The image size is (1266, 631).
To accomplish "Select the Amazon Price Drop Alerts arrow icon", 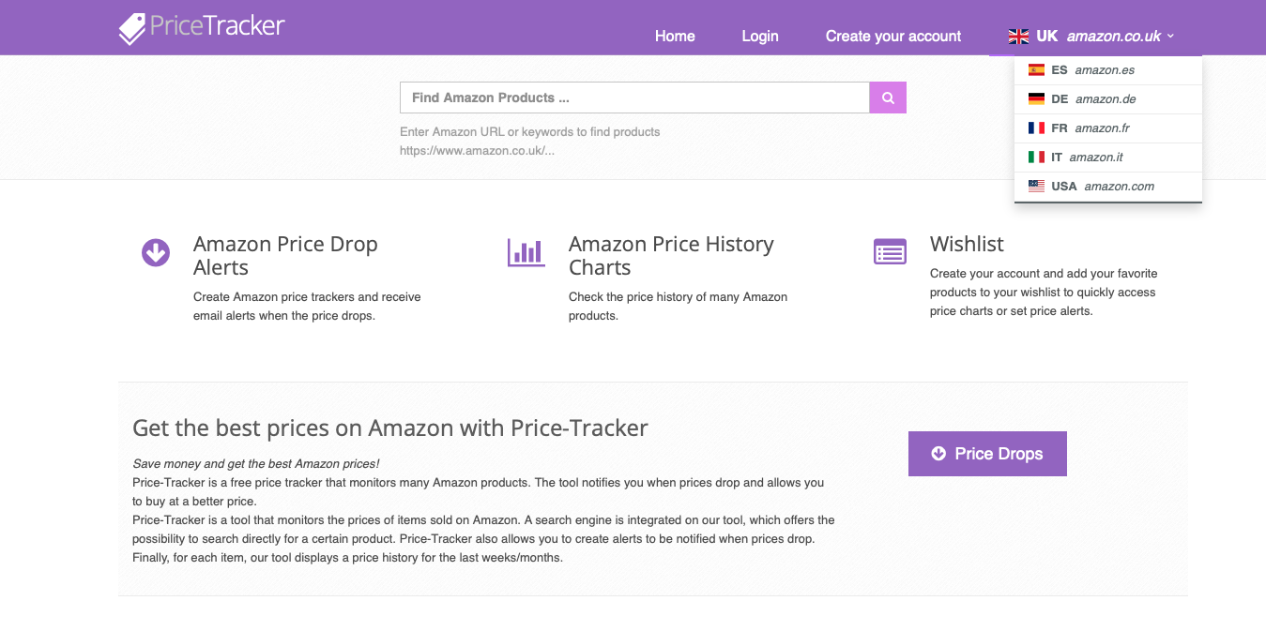I will (x=155, y=252).
